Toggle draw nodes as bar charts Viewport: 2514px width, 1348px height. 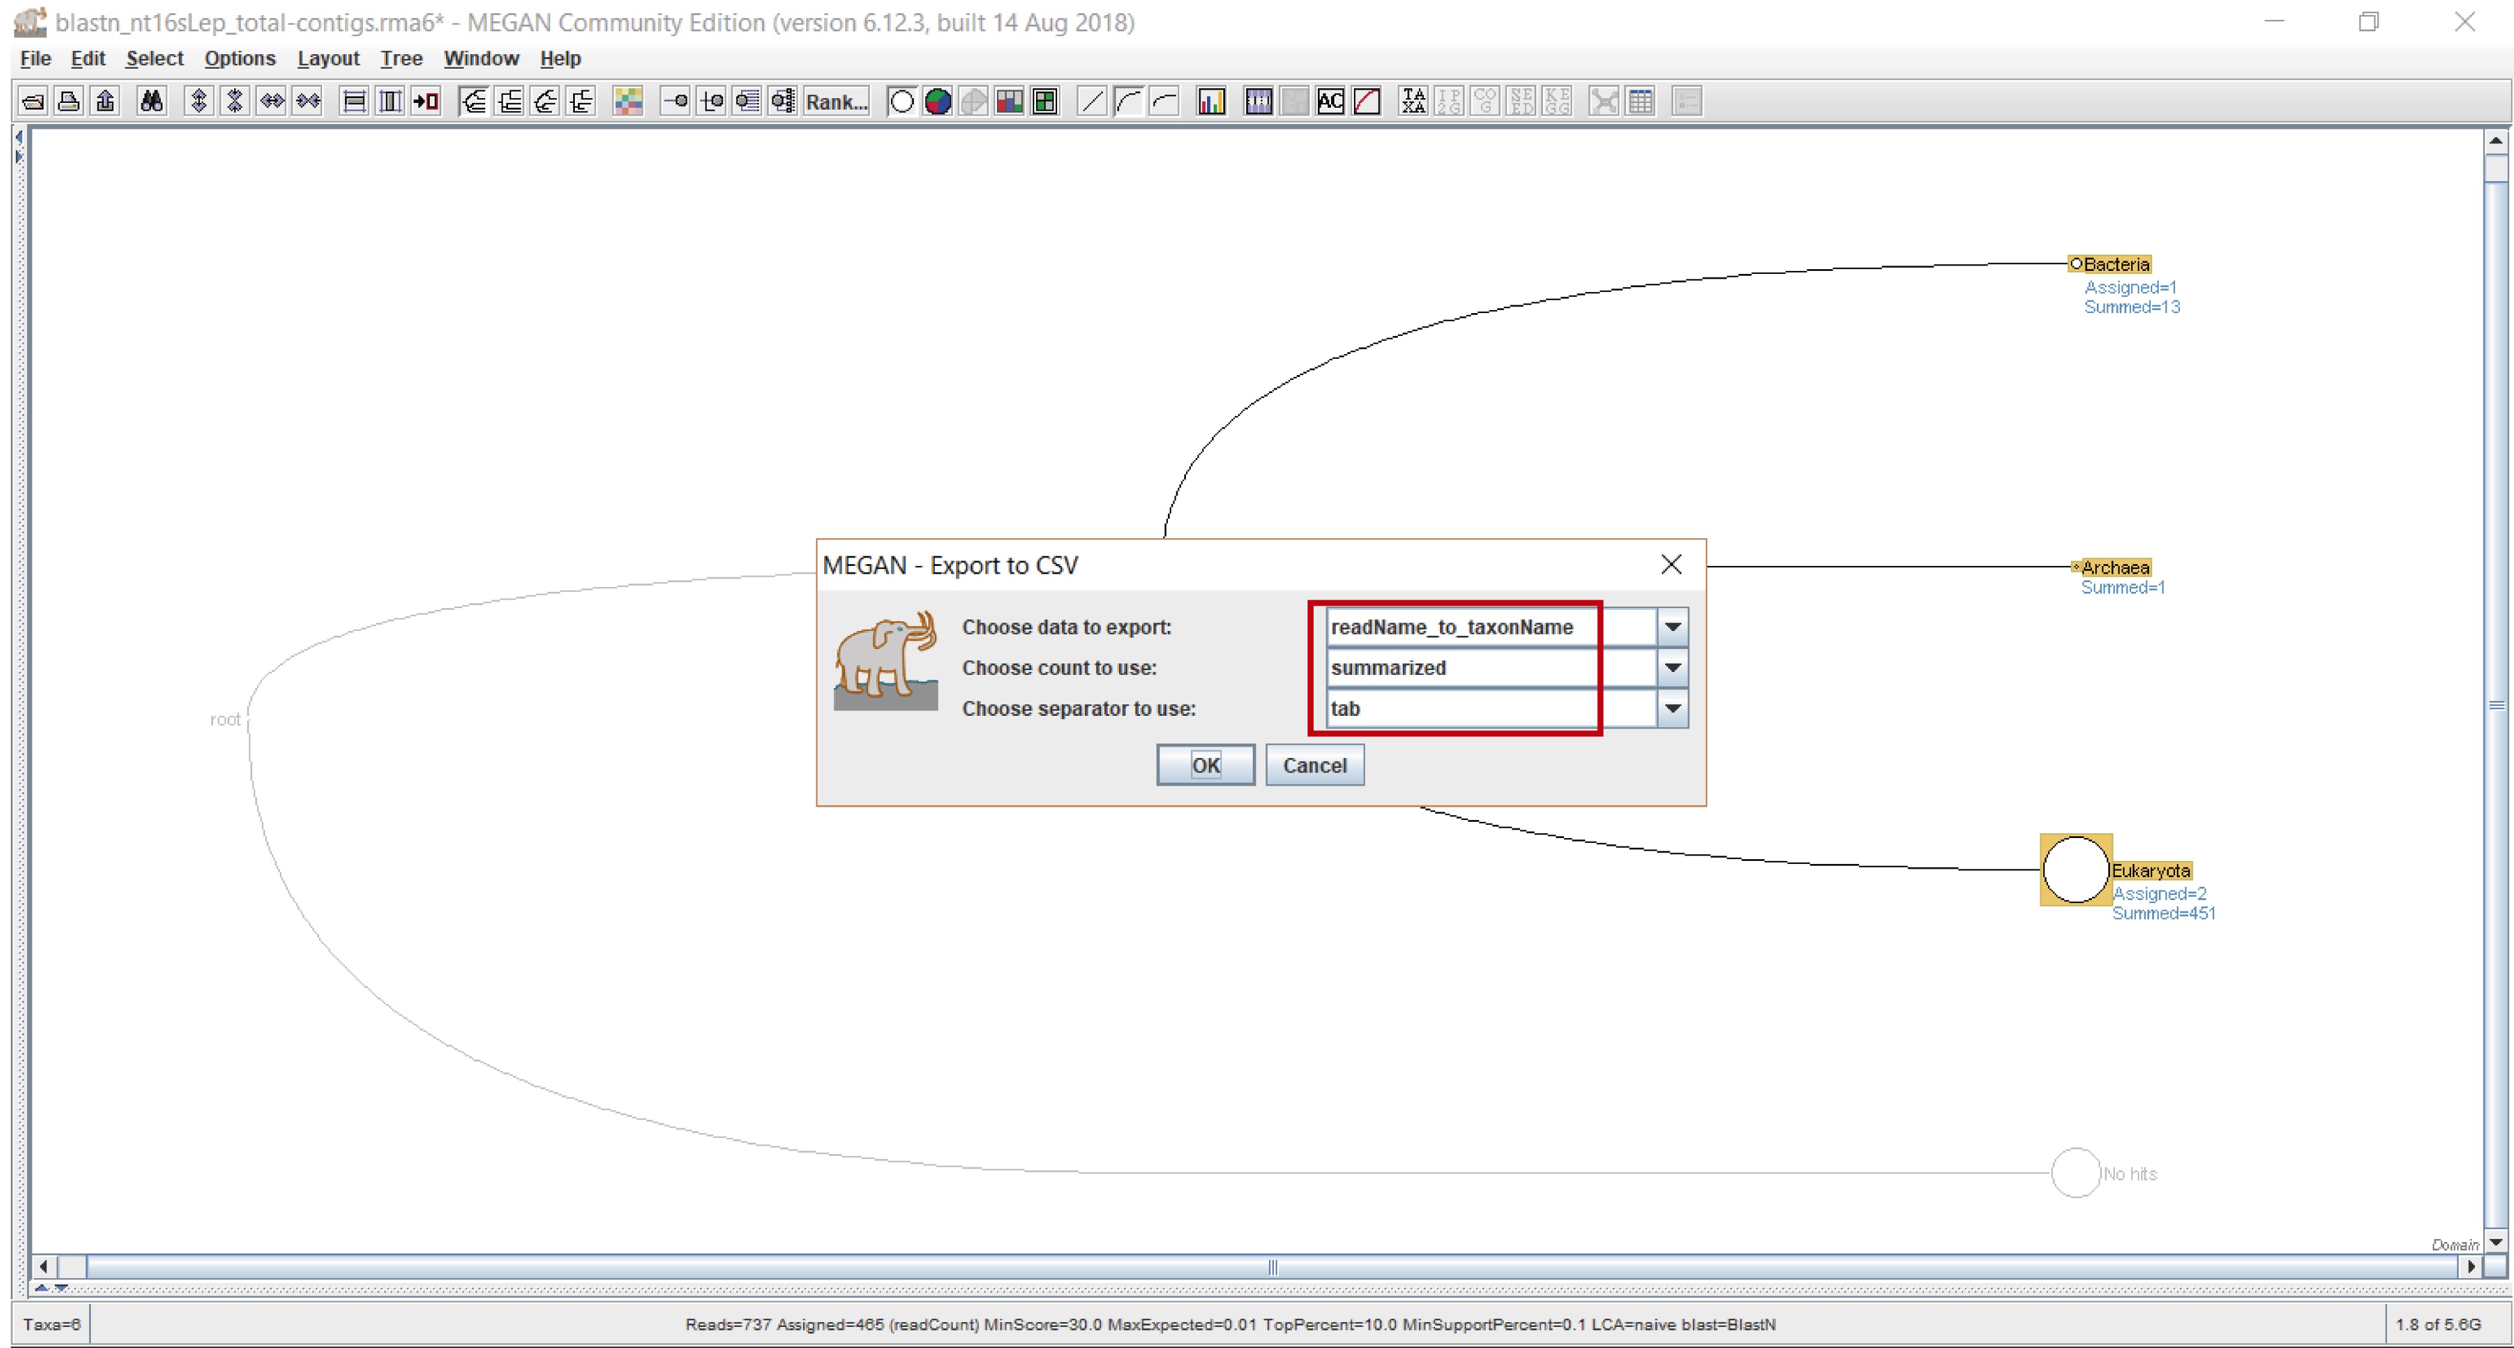click(x=1009, y=102)
